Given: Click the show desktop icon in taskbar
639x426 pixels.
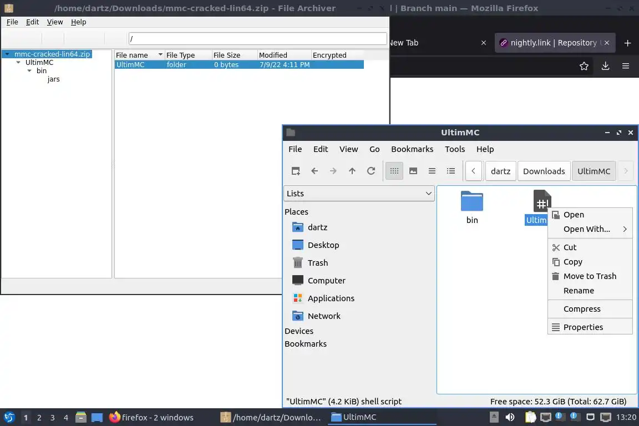Looking at the screenshot, I should tap(97, 418).
